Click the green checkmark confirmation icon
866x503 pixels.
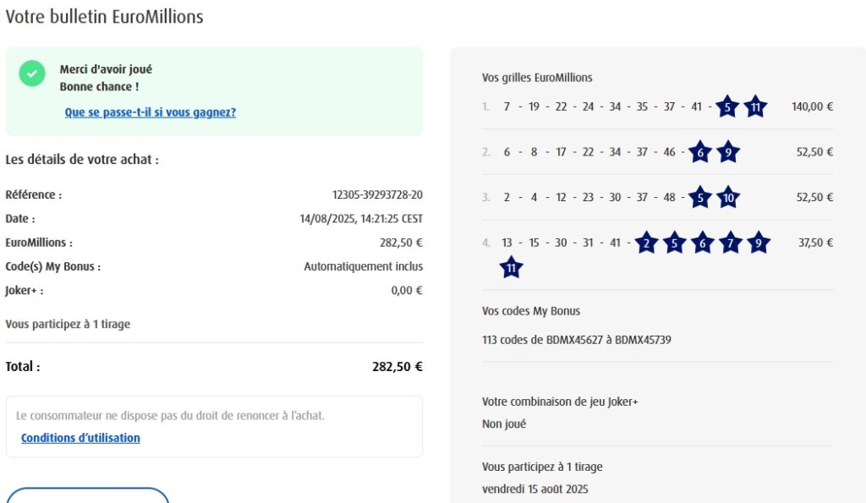coord(32,74)
